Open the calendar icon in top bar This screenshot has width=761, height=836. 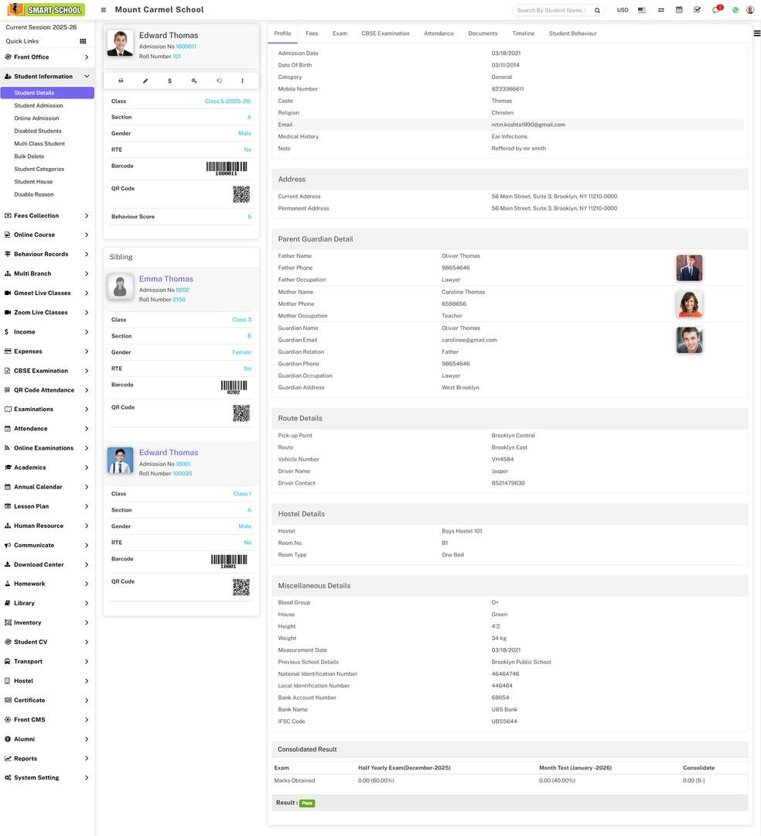tap(679, 10)
